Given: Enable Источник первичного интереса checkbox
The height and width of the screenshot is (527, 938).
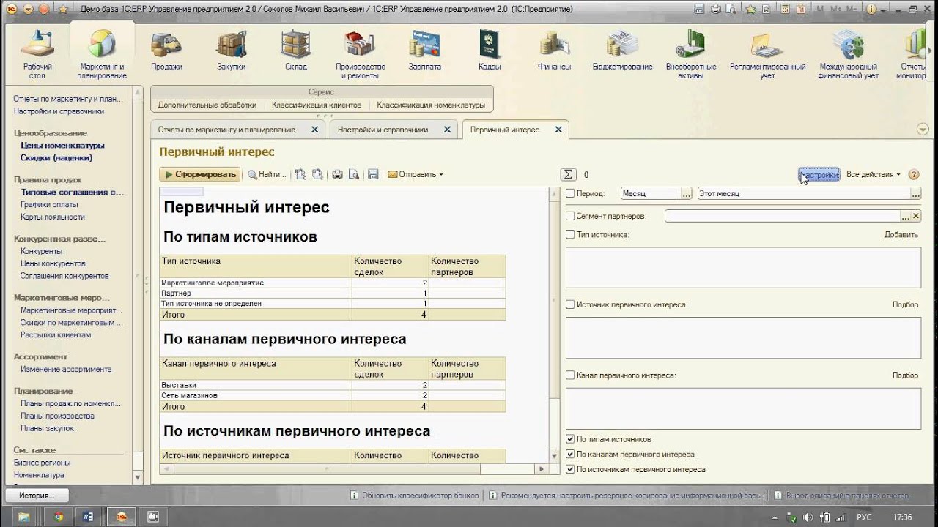Looking at the screenshot, I should tap(570, 304).
